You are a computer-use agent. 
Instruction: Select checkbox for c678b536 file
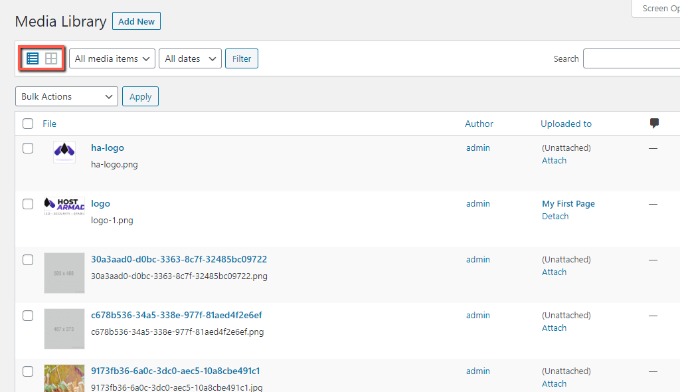pyautogui.click(x=28, y=316)
